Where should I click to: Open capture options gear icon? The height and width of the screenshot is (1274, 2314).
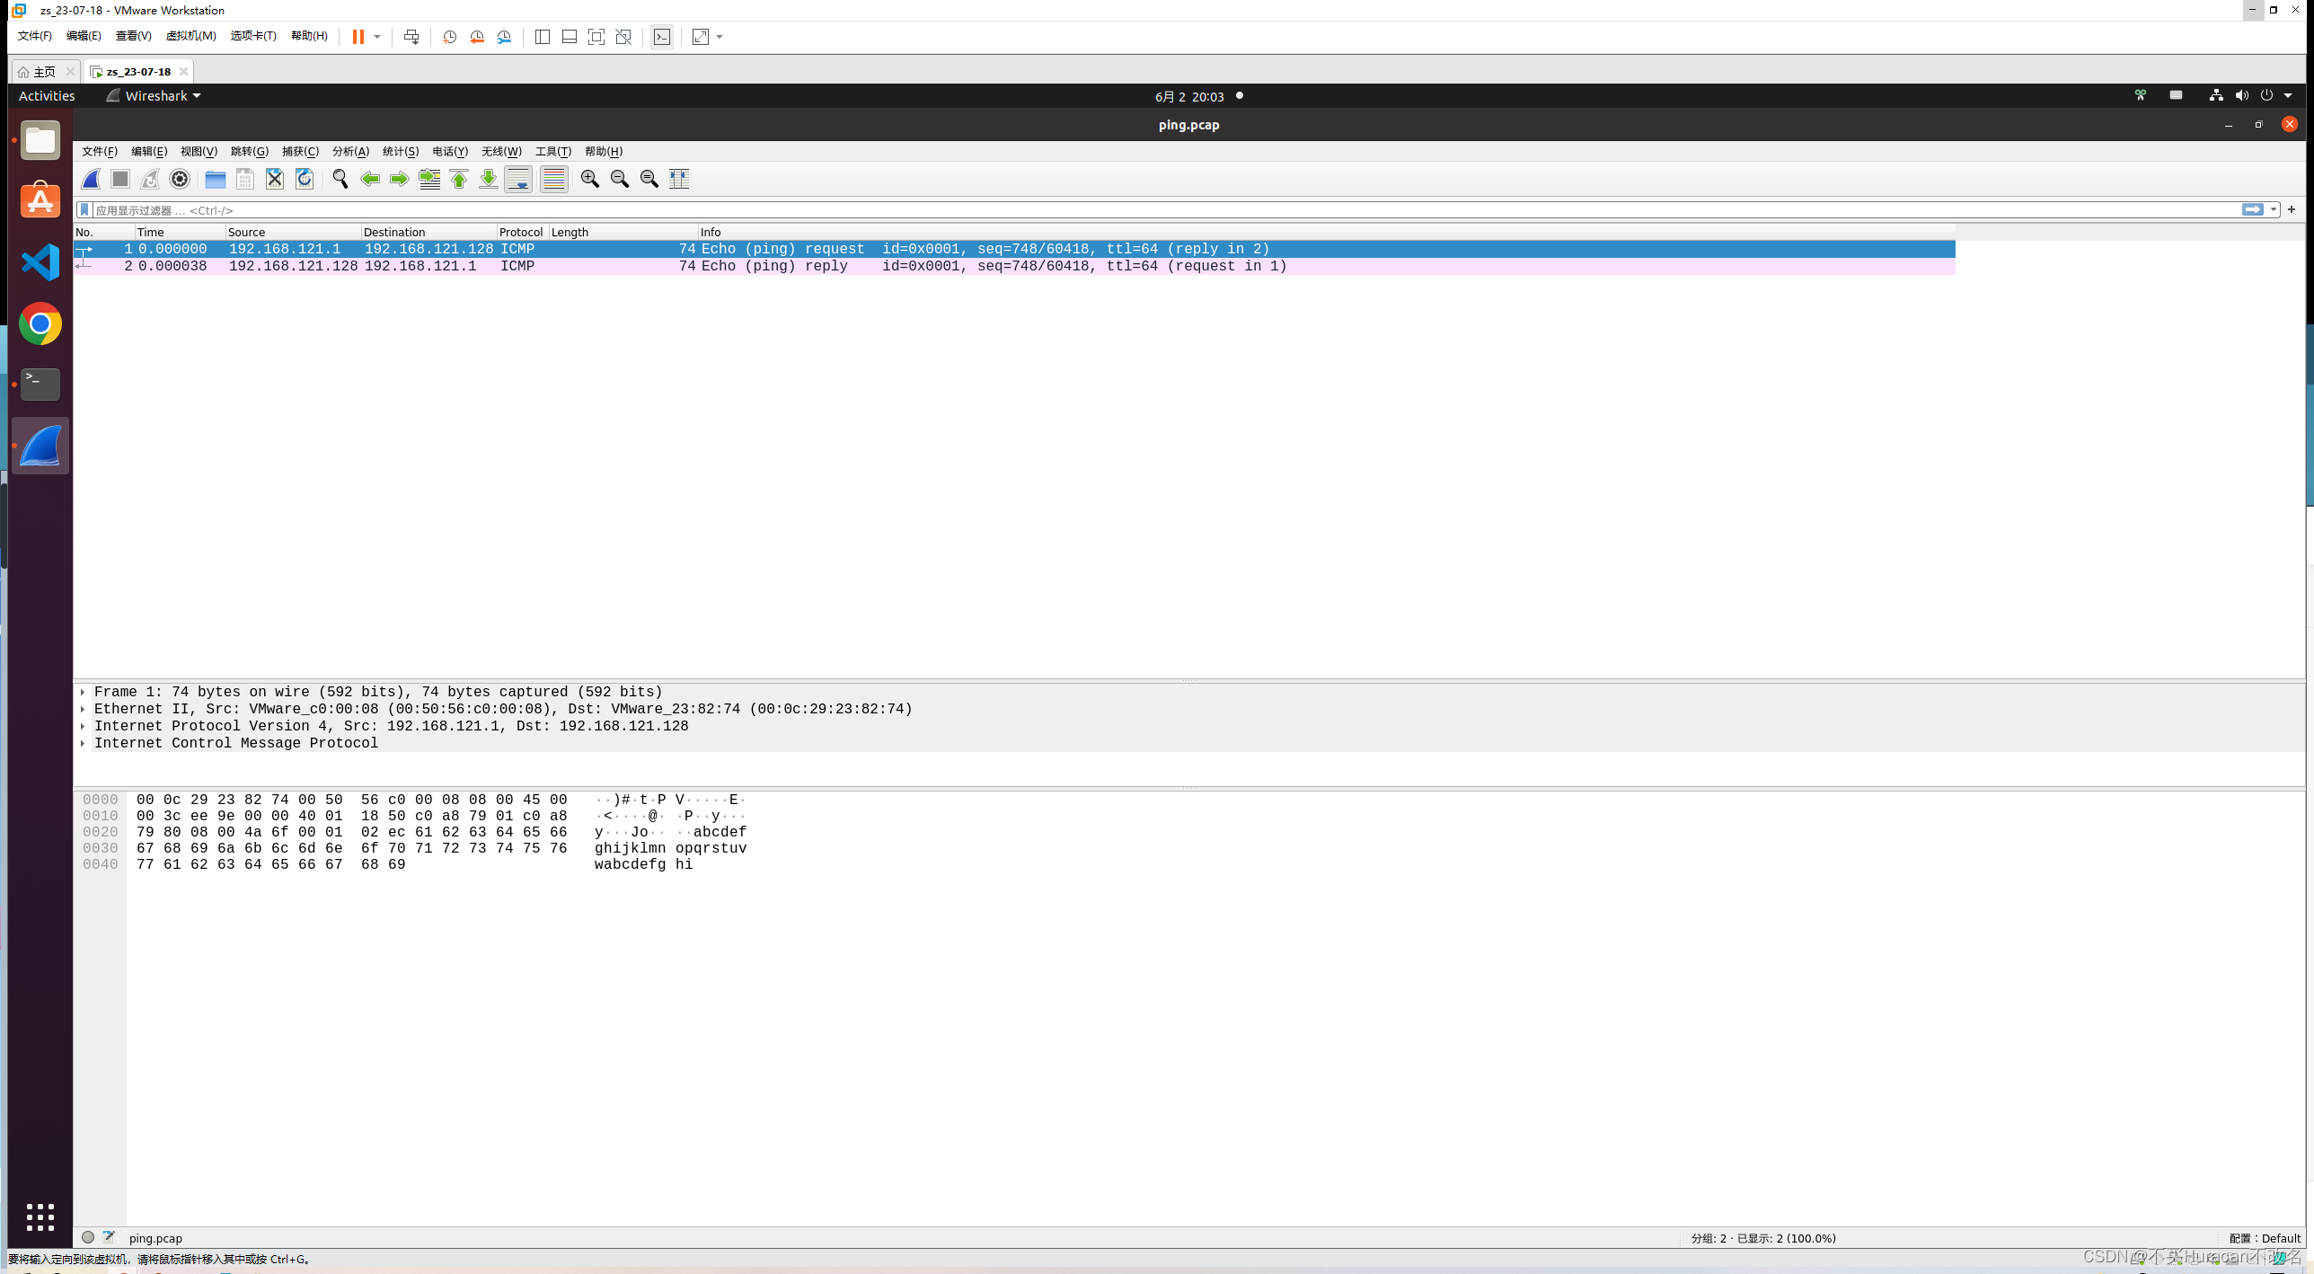pos(180,179)
